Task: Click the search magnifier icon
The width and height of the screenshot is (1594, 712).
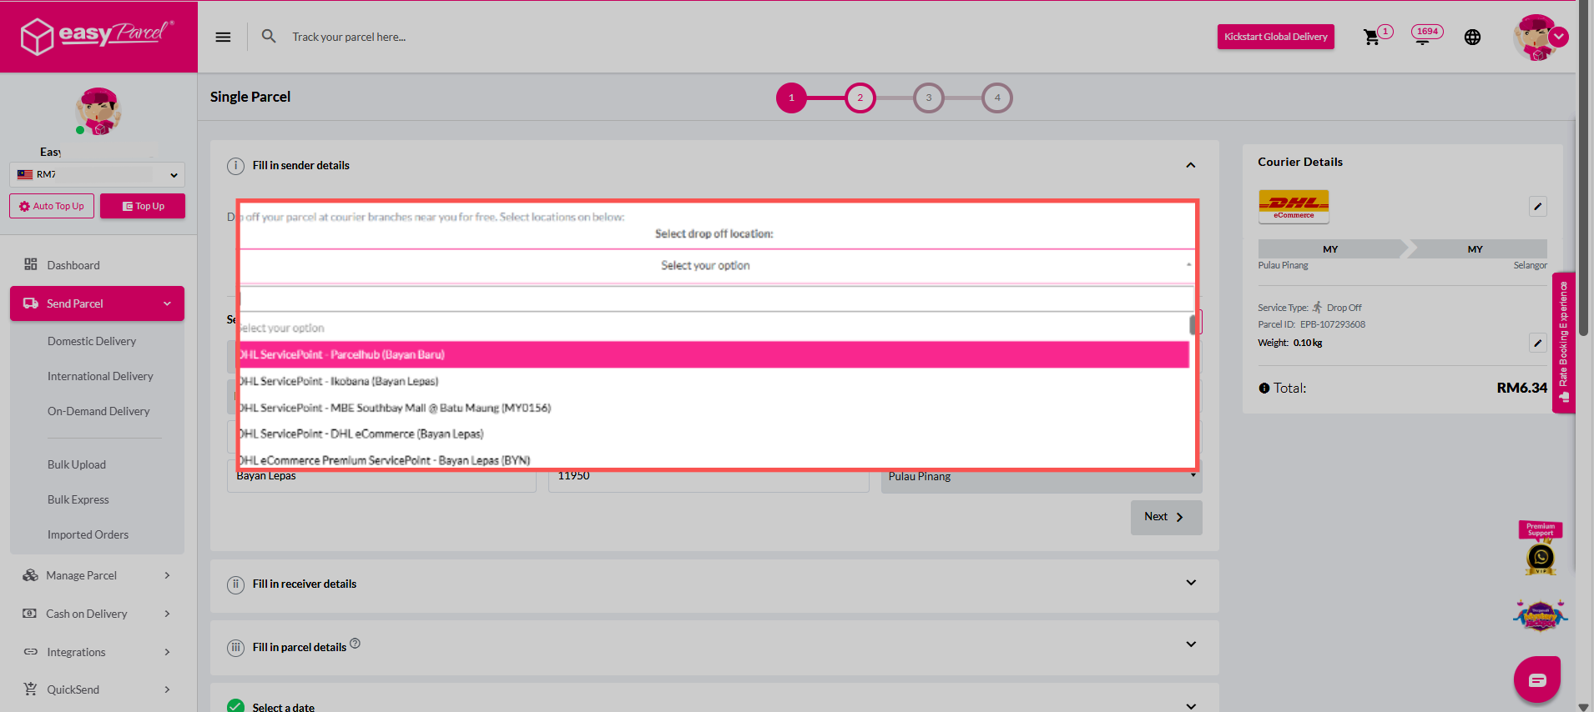Action: 269,36
